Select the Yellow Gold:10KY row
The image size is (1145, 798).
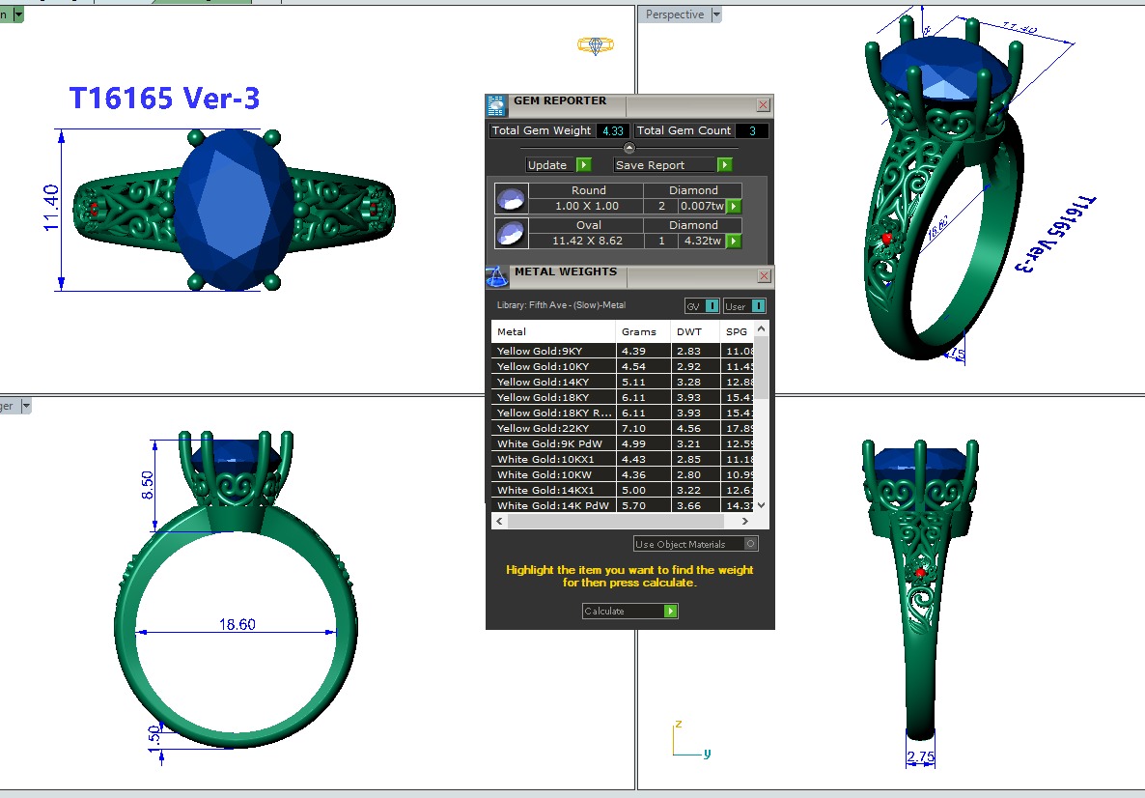click(x=622, y=366)
